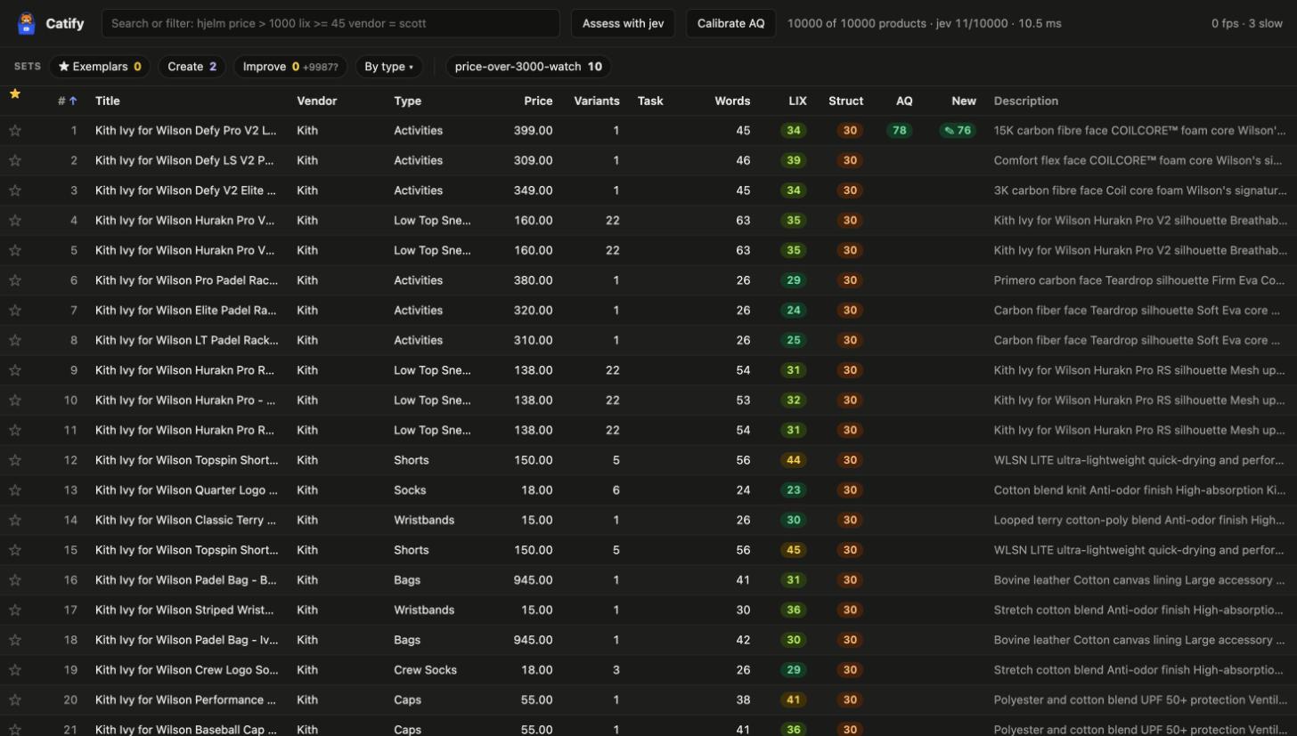Star row 12 Topspin Short product
Screen dimensions: 1297x736
[15, 460]
